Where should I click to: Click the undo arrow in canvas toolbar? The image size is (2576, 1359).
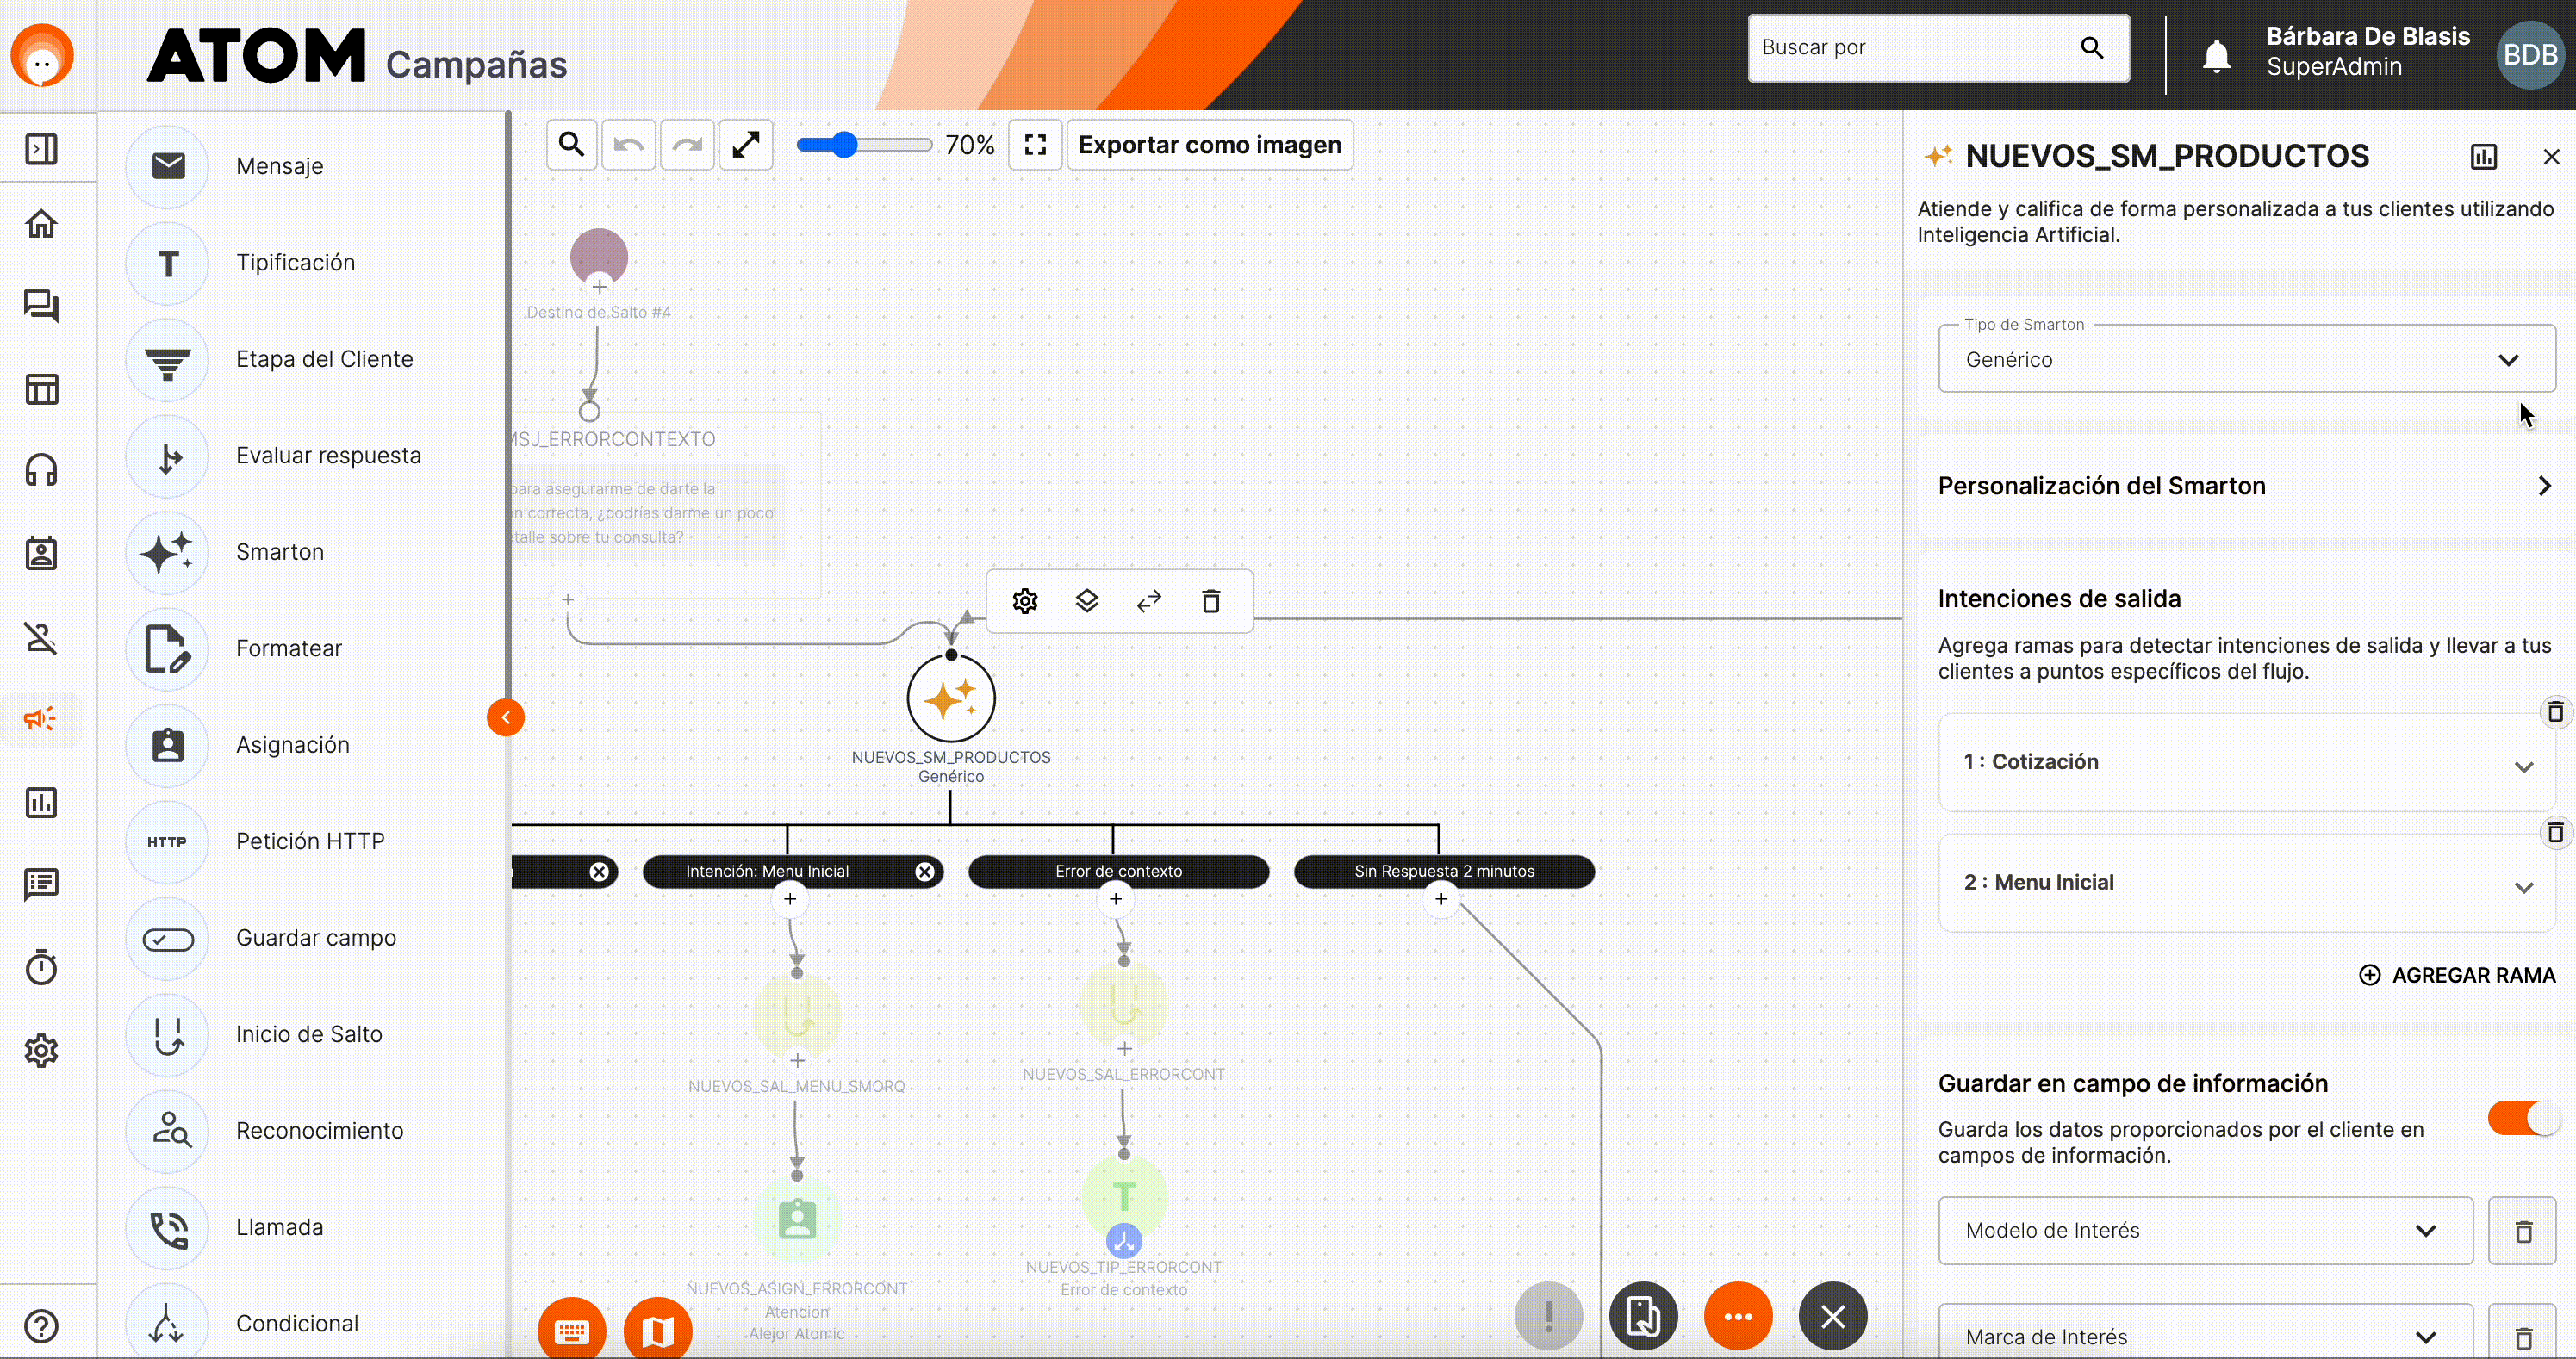click(x=628, y=145)
